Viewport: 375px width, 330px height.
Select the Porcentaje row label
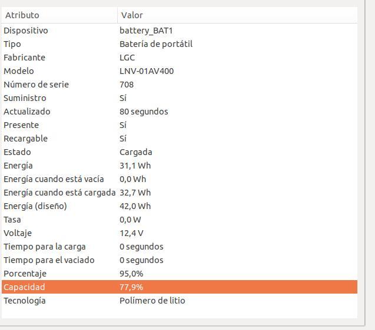(25, 274)
